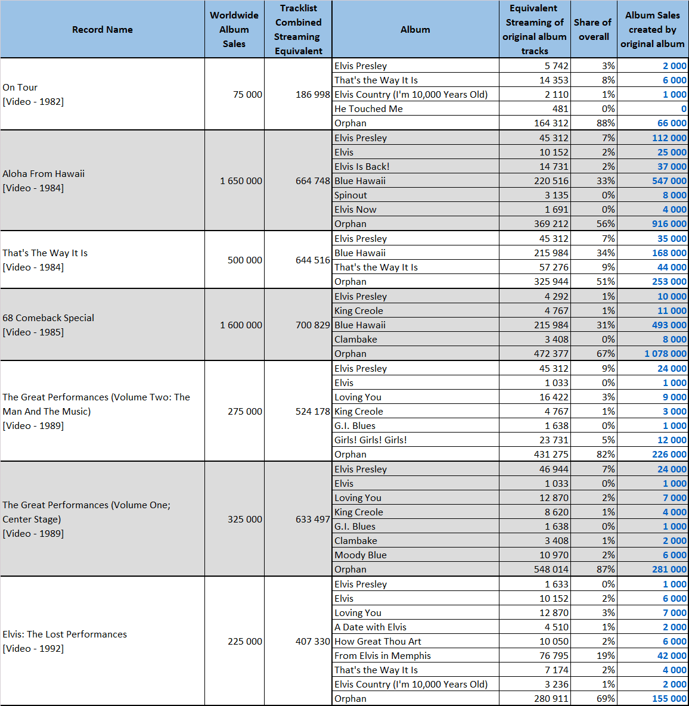Click the 'How Great Thou Art' album cell
The width and height of the screenshot is (689, 706).
click(x=415, y=641)
